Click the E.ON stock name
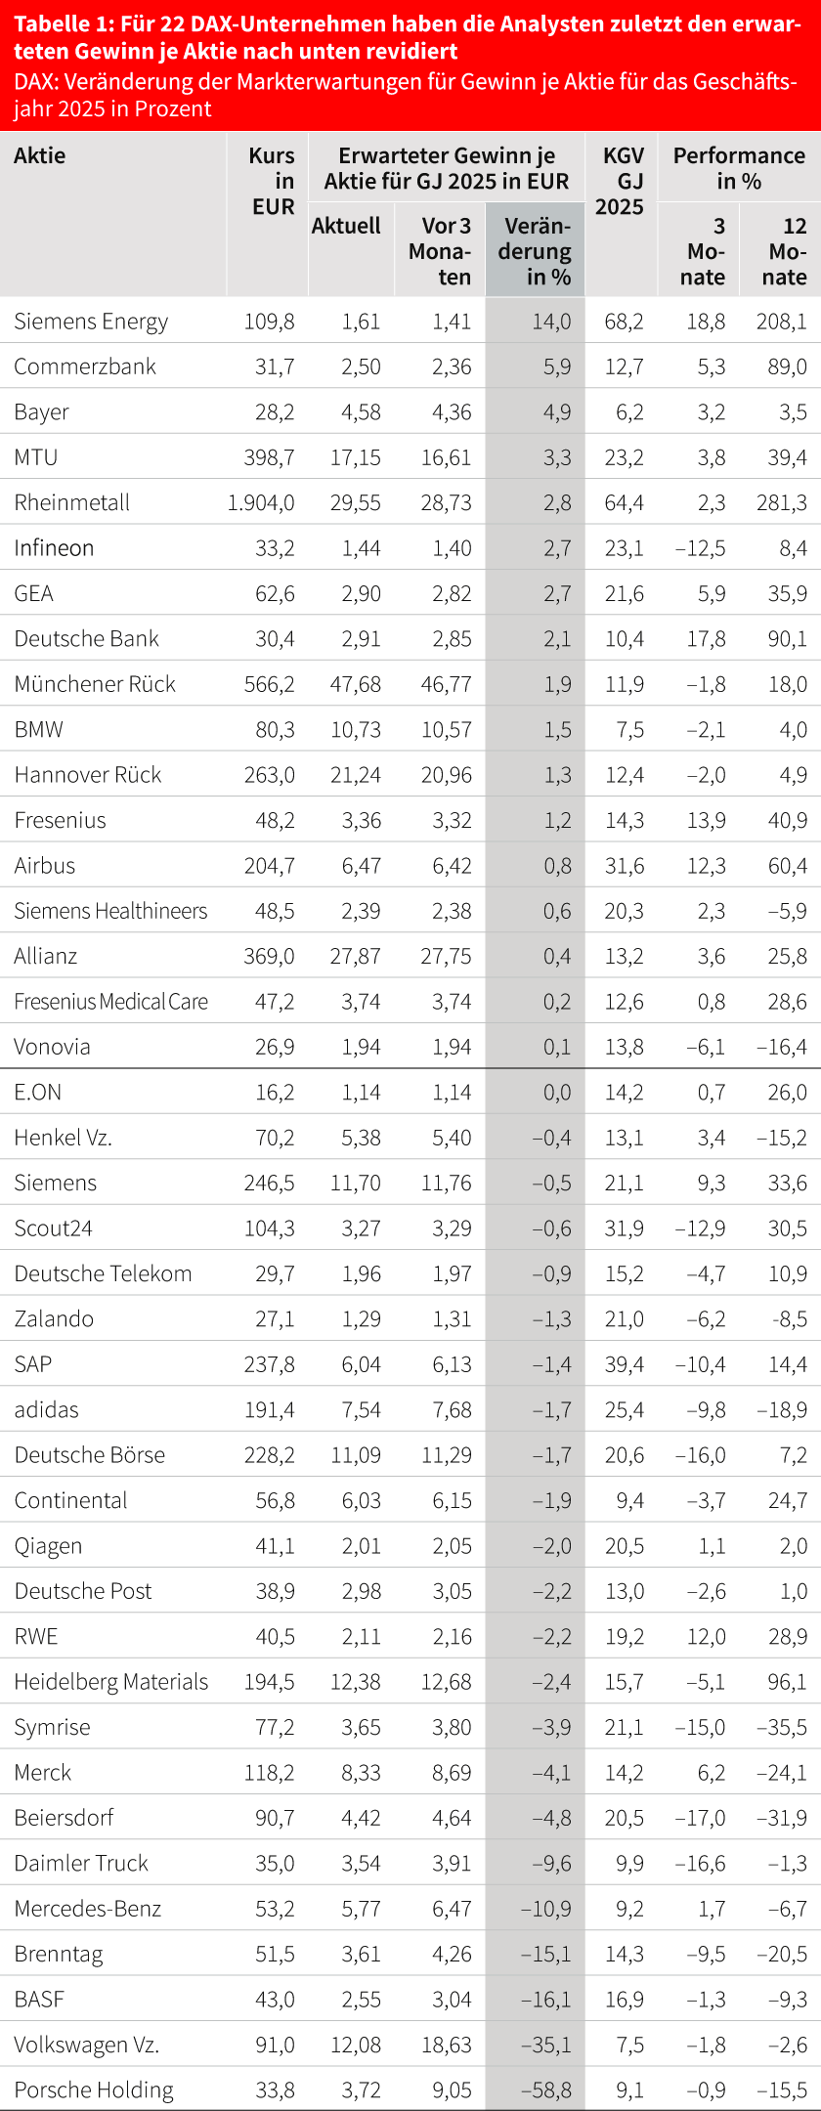821x2111 pixels. [38, 1092]
